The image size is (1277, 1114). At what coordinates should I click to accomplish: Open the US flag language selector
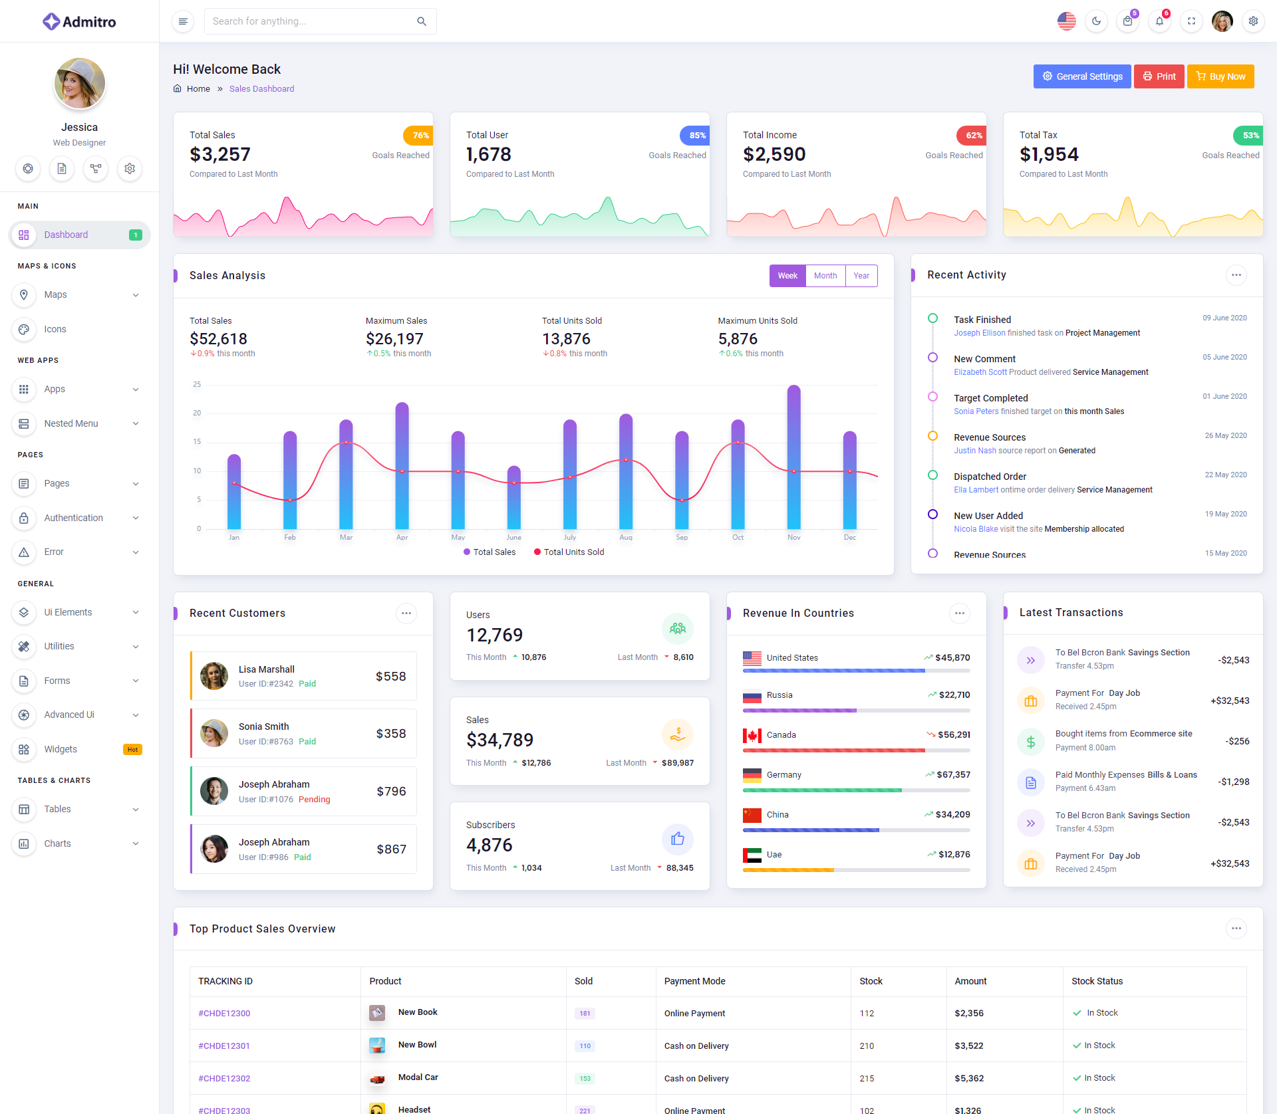pyautogui.click(x=1066, y=21)
